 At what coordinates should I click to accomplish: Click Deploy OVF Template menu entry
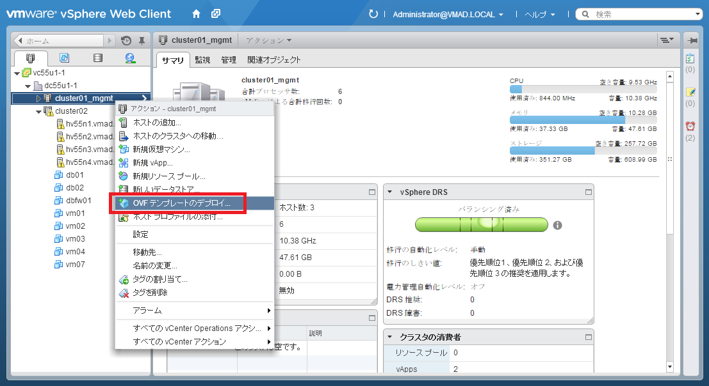tap(195, 203)
